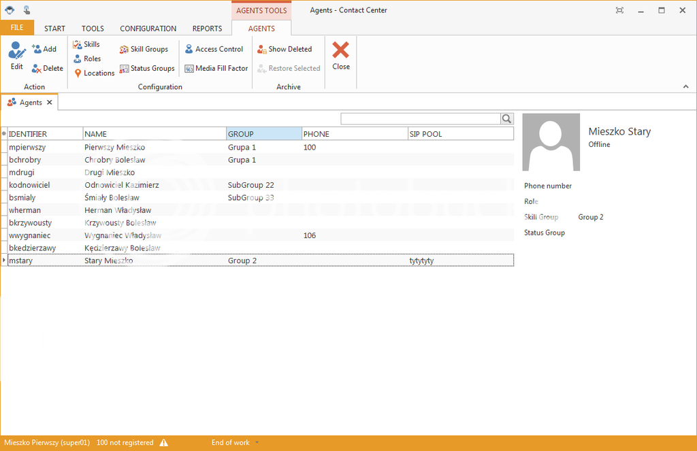
Task: Open Media Fill Factor
Action: point(216,68)
